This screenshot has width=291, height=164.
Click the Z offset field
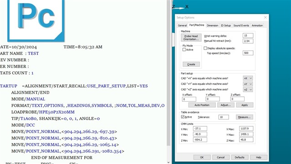pyautogui.click(x=237, y=99)
